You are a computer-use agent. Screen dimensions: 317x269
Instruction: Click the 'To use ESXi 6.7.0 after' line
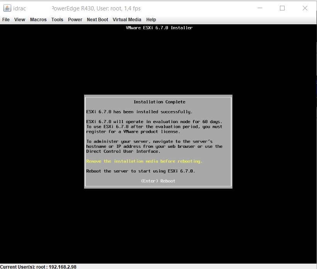[x=154, y=127]
